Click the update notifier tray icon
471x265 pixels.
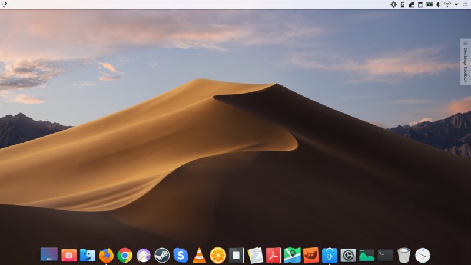pyautogui.click(x=393, y=4)
